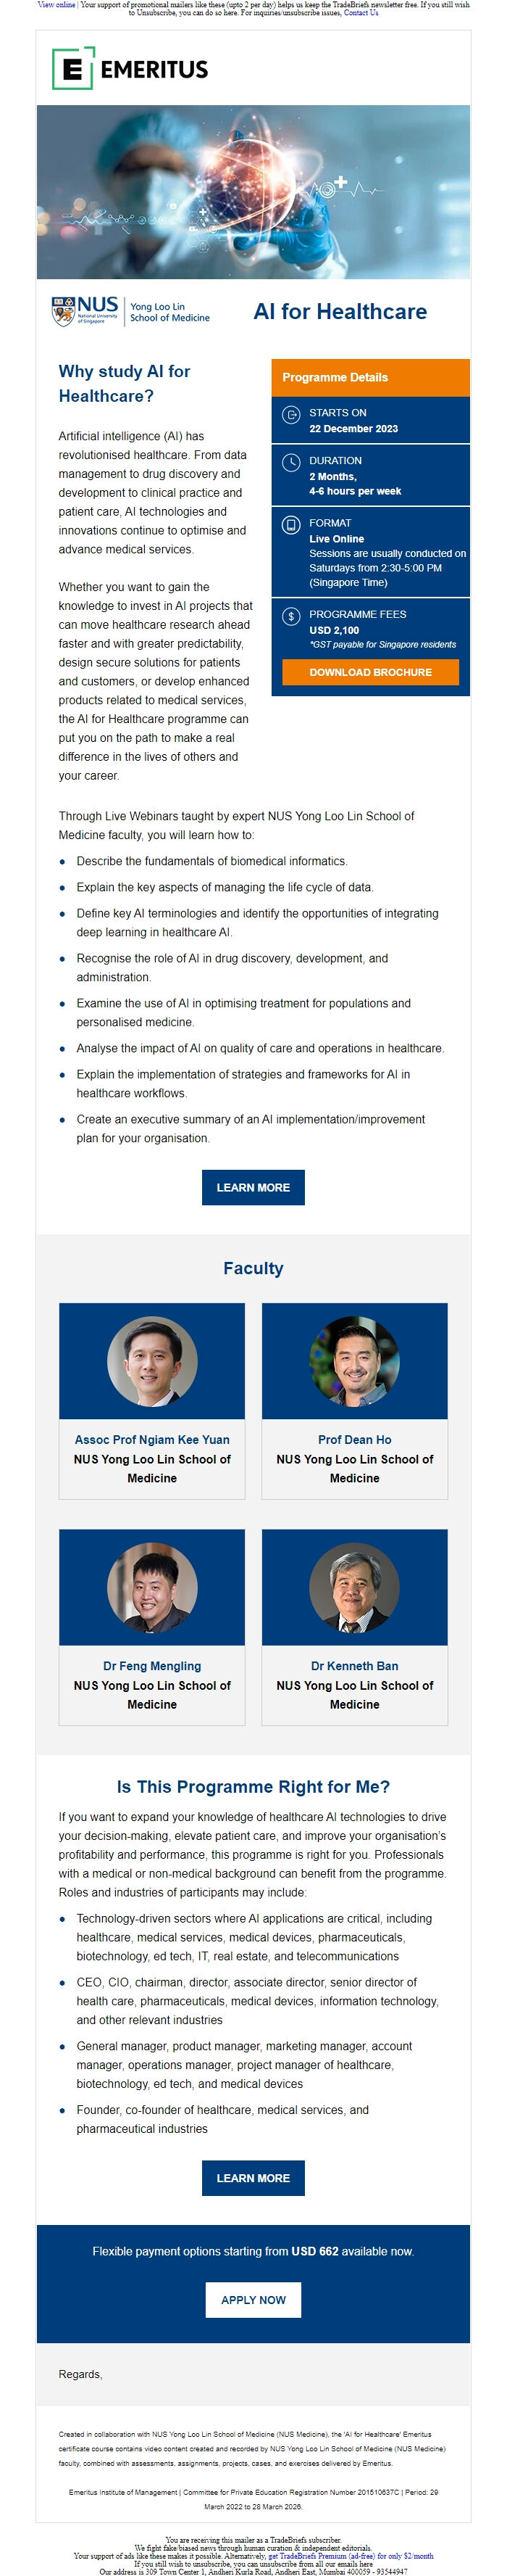Click Prof Dean Ho's portrait photo
The height and width of the screenshot is (2576, 507).
354,1361
